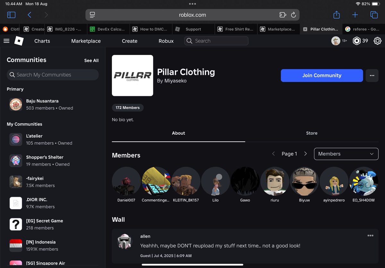Open member Lilo's avatar
The width and height of the screenshot is (385, 268).
click(215, 181)
